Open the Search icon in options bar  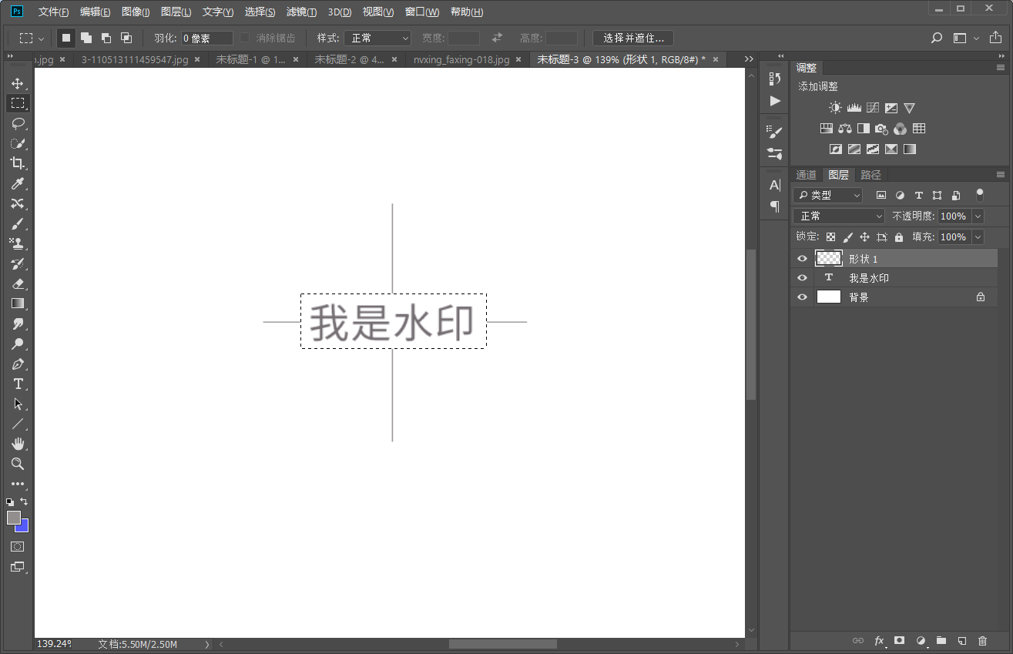[937, 38]
